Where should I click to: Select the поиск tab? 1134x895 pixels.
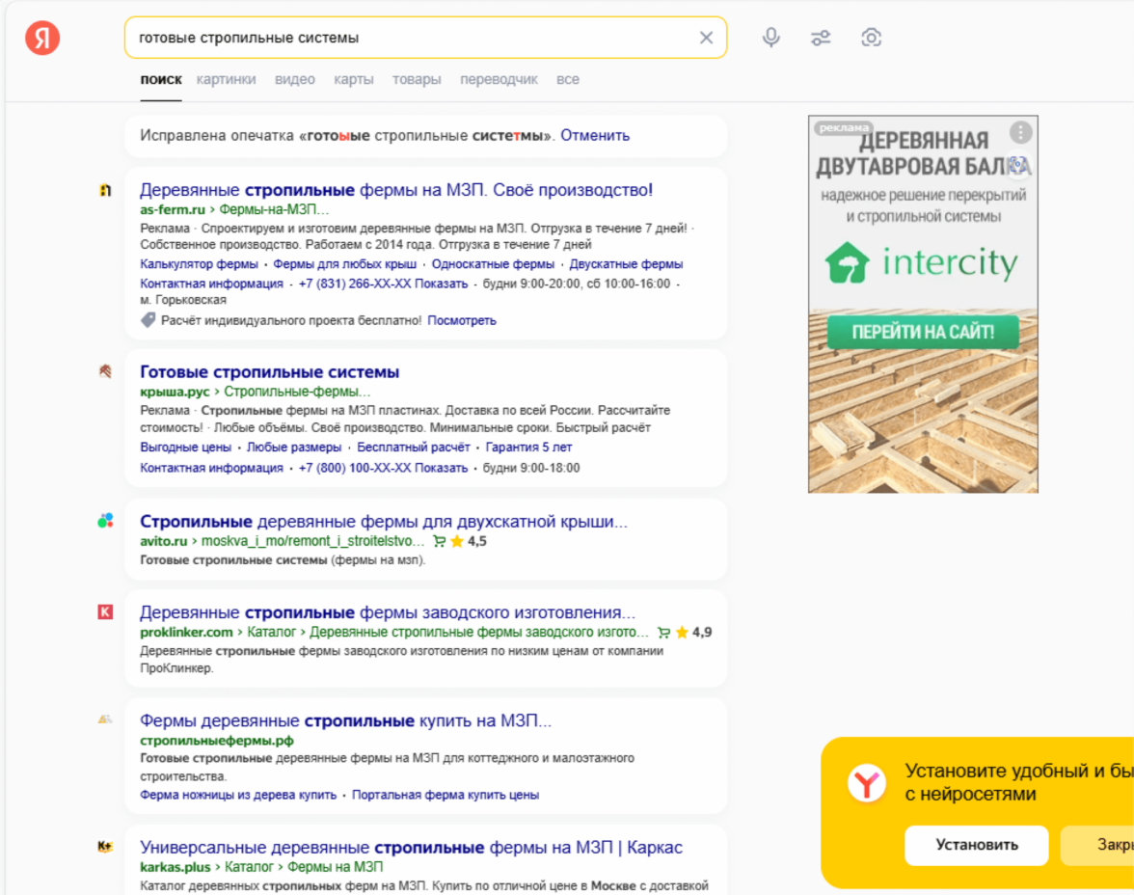(161, 80)
